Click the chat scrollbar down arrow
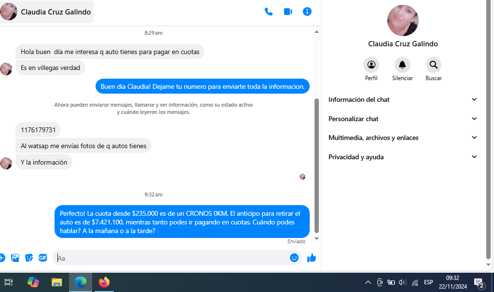Viewport: 494px width, 292px height. [316, 239]
